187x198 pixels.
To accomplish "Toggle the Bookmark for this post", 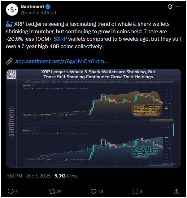I will click(x=135, y=191).
